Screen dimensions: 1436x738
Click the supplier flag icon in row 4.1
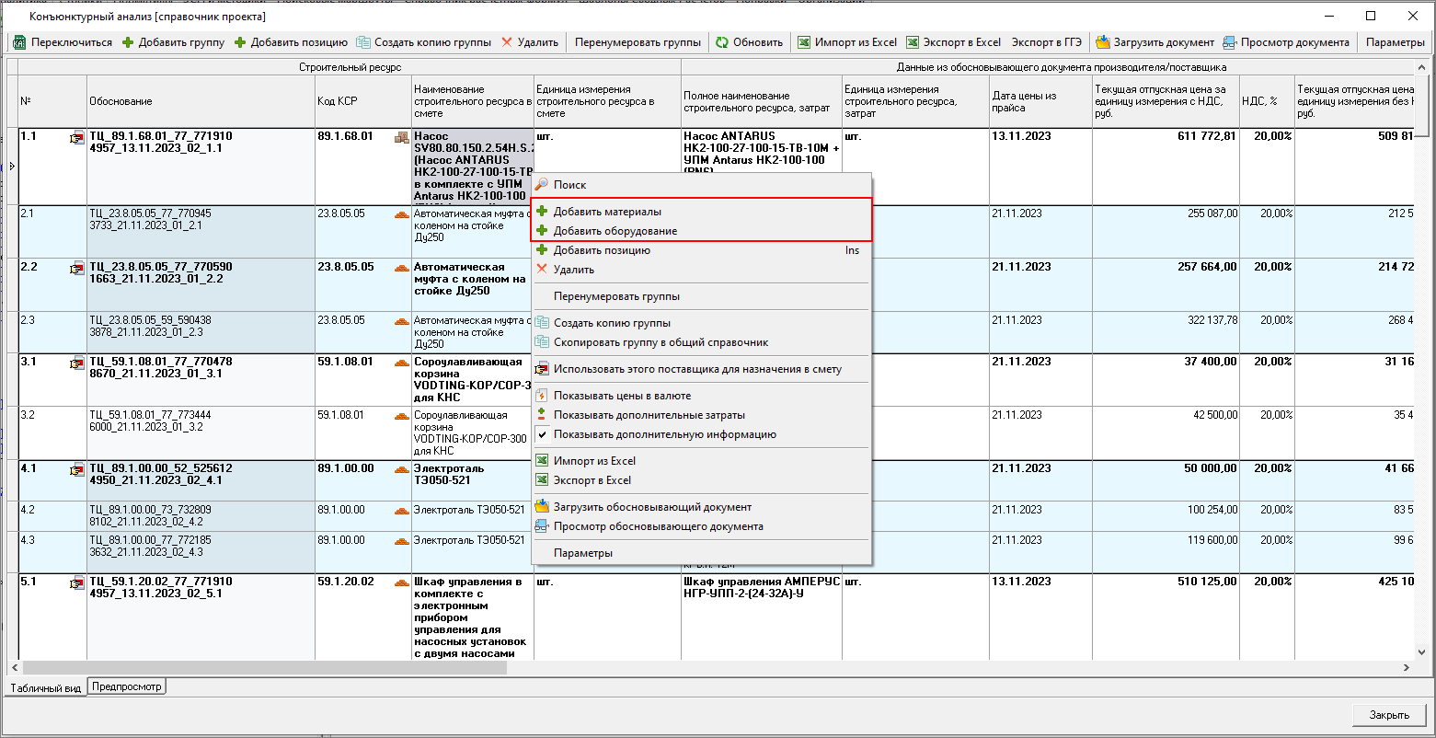click(76, 470)
